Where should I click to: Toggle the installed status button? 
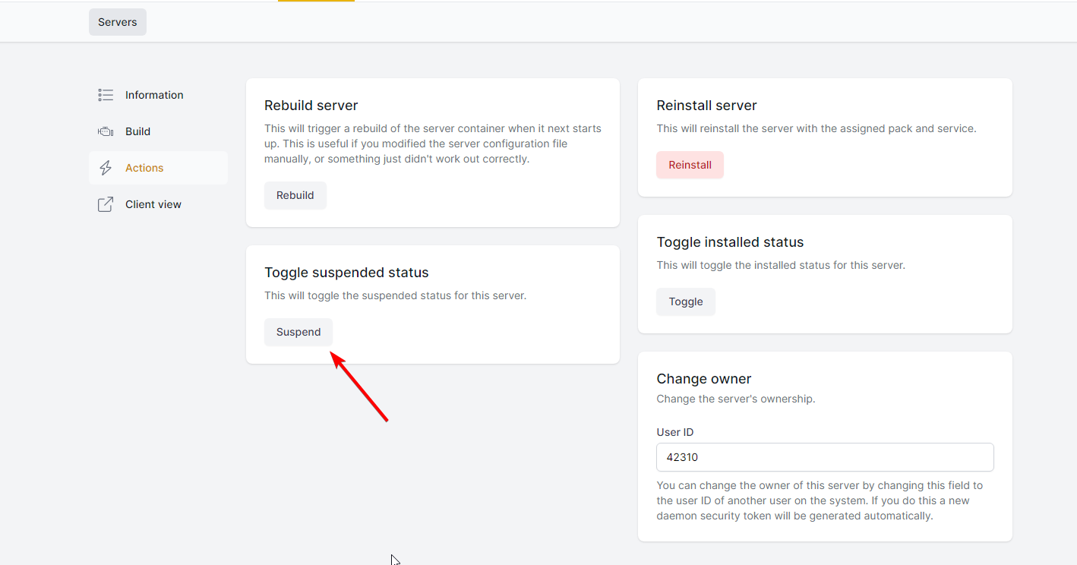tap(686, 301)
